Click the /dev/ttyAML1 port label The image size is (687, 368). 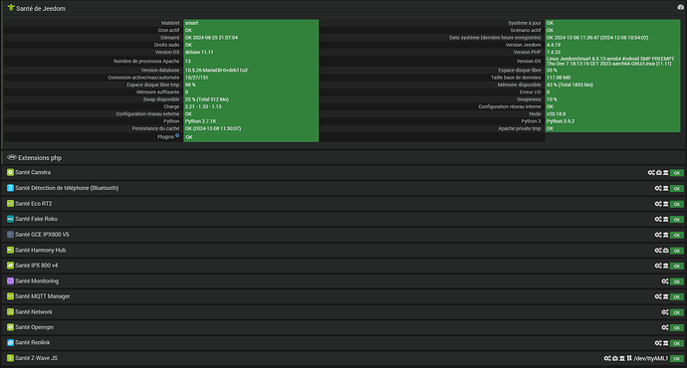(651, 358)
